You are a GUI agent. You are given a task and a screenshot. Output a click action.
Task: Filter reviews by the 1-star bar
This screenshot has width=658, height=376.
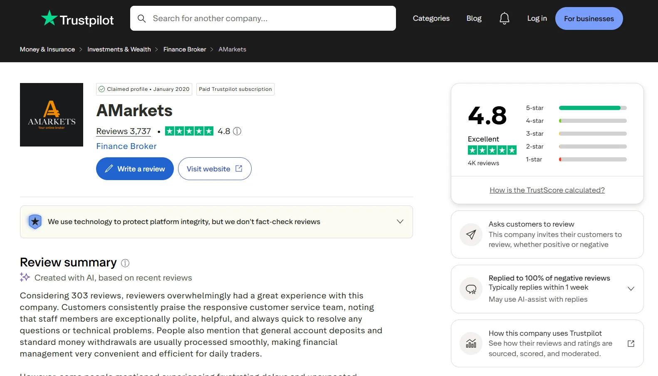(x=593, y=159)
